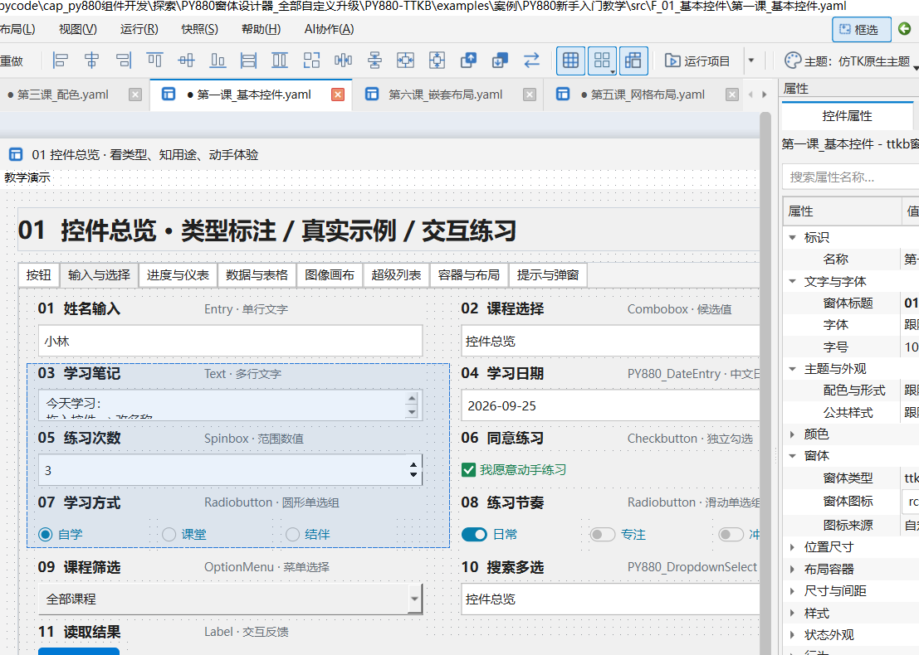Viewport: 919px width, 655px height.
Task: Toggle the 框选 selection mode button
Action: (862, 29)
